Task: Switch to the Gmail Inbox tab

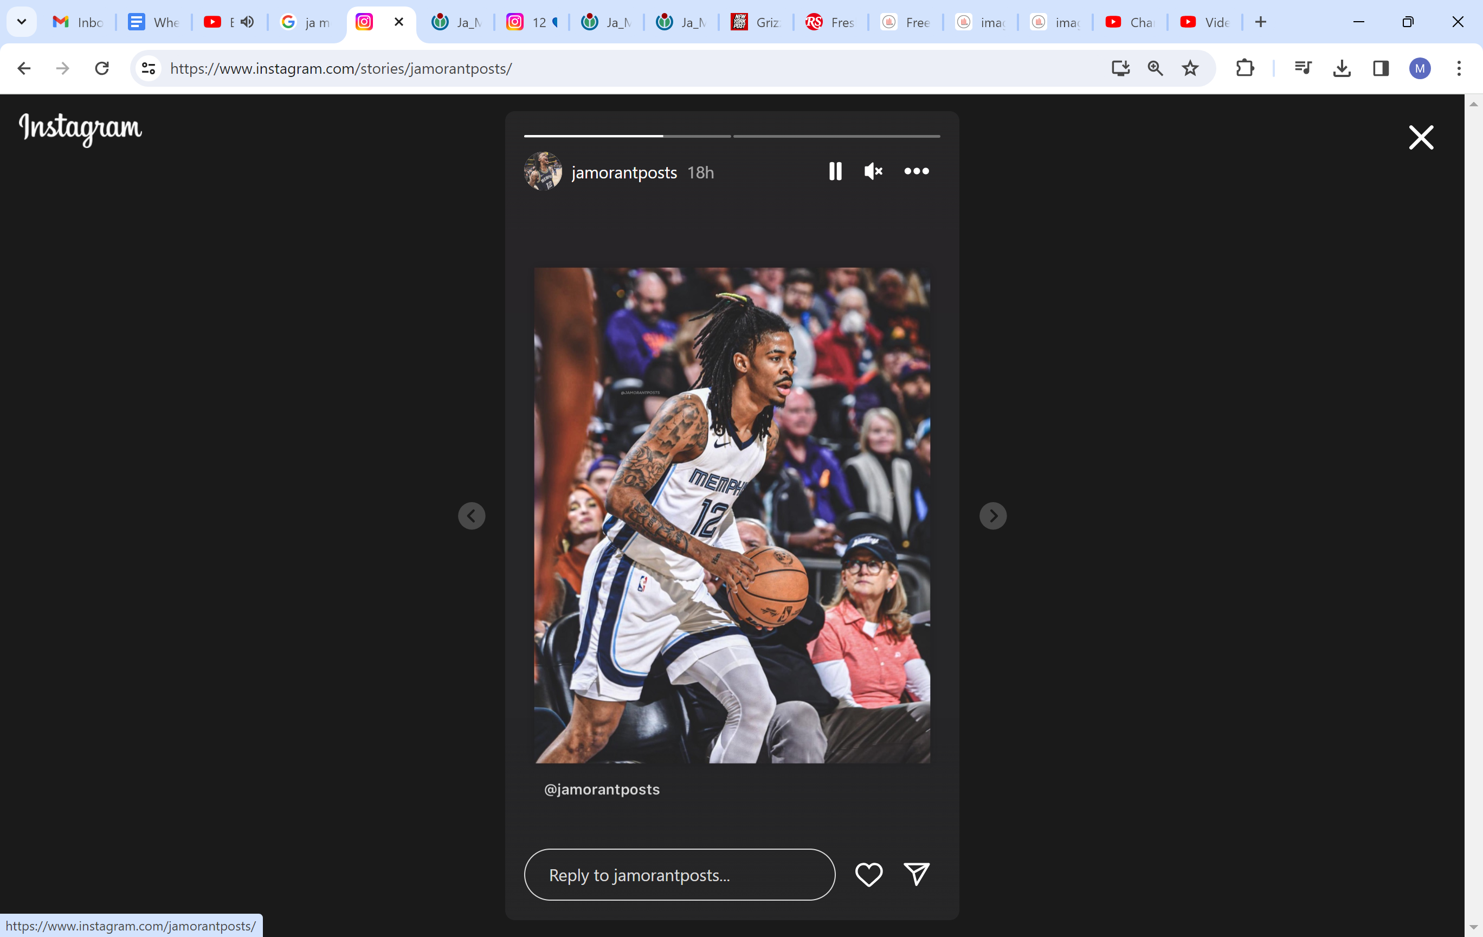Action: [78, 22]
